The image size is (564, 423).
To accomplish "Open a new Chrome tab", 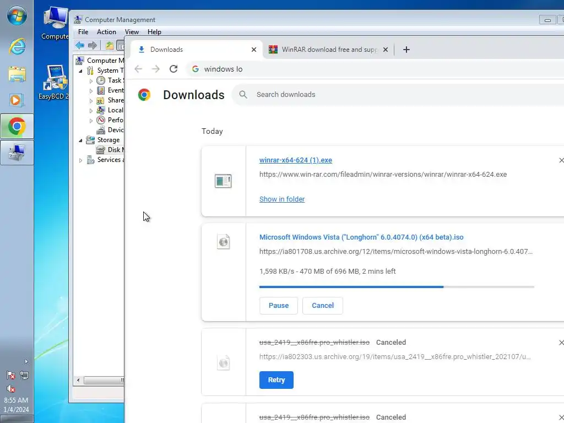I will [x=406, y=50].
